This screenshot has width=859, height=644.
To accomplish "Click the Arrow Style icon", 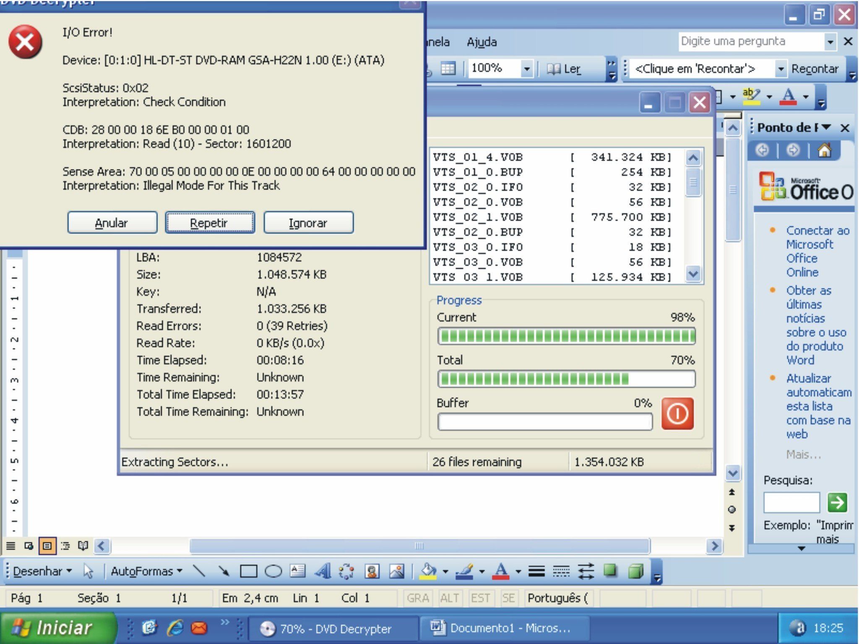I will (586, 571).
